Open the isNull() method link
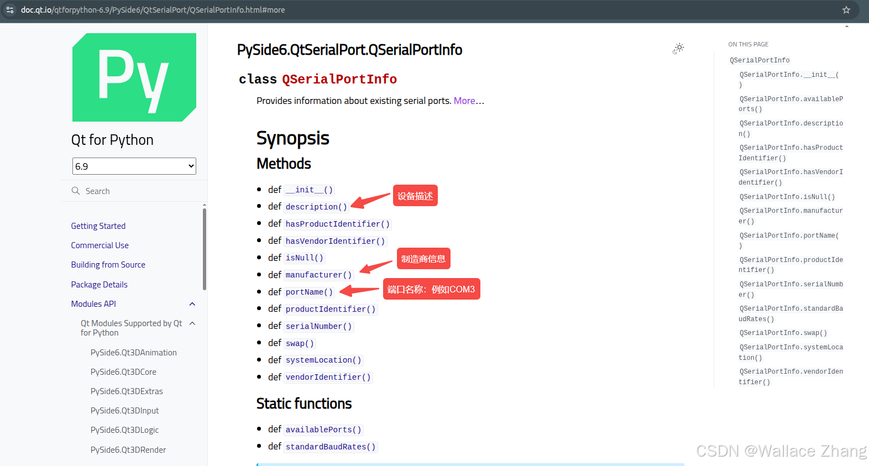Viewport: 869px width, 466px height. 304,258
